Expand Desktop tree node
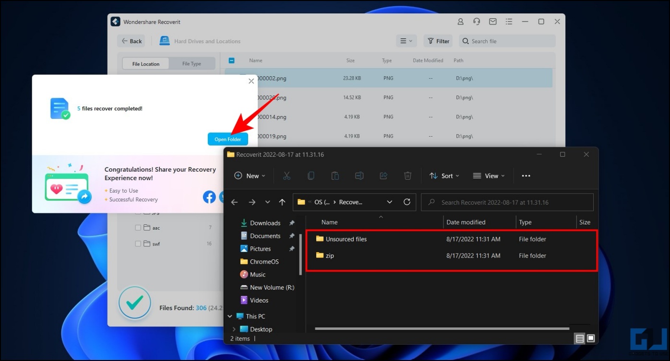This screenshot has width=670, height=361. (x=234, y=329)
